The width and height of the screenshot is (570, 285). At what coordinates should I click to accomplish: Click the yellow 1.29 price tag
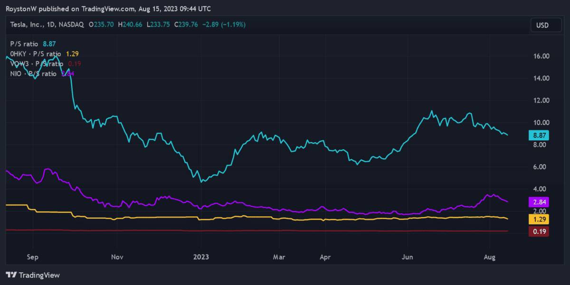[538, 219]
